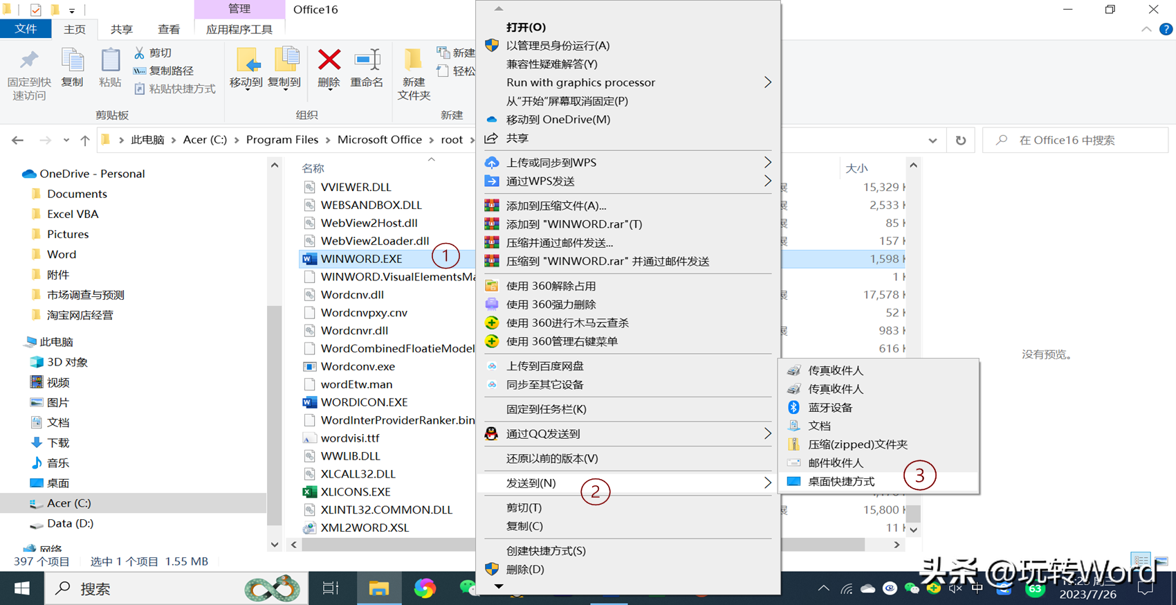Viewport: 1176px width, 605px height.
Task: Click the WORDICON.EXE file icon
Action: coord(309,402)
